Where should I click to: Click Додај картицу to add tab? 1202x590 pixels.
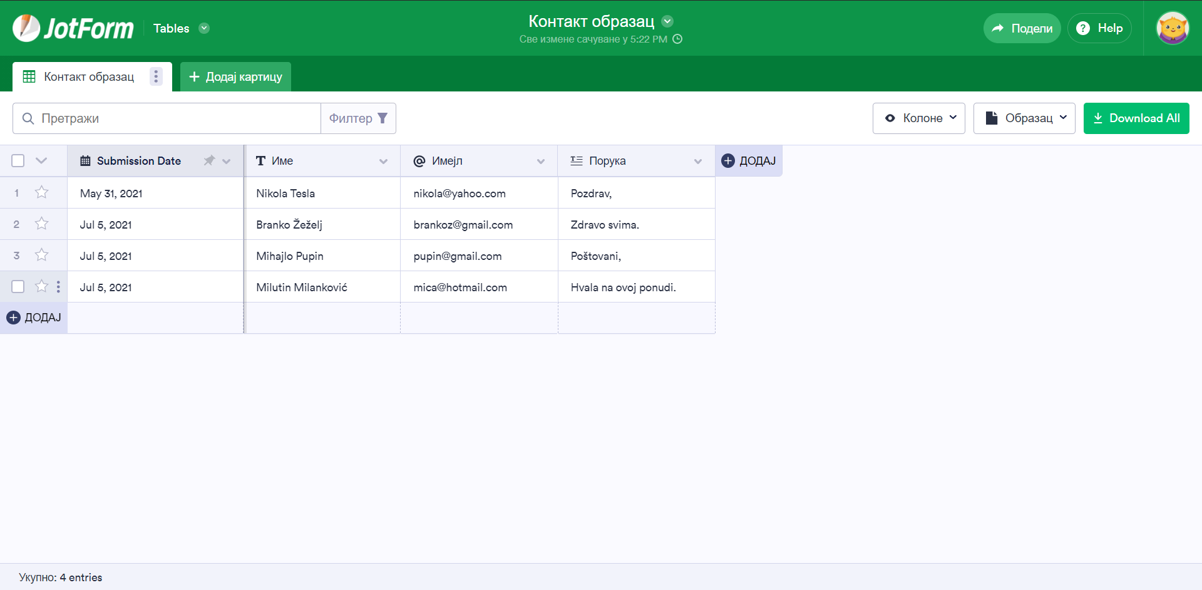pos(235,77)
